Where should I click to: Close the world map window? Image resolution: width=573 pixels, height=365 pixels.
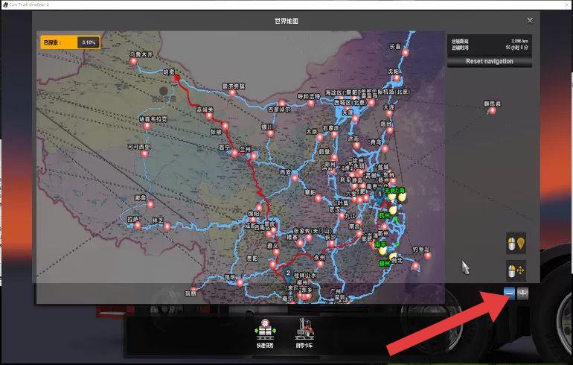530,20
